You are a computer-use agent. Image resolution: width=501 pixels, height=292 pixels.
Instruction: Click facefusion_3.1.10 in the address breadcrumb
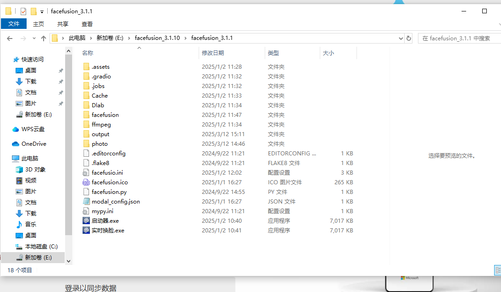click(157, 38)
